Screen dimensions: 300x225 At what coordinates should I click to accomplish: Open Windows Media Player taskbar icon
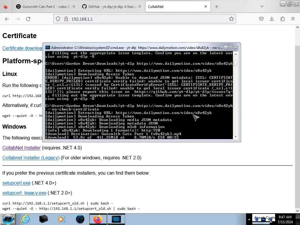click(61, 219)
